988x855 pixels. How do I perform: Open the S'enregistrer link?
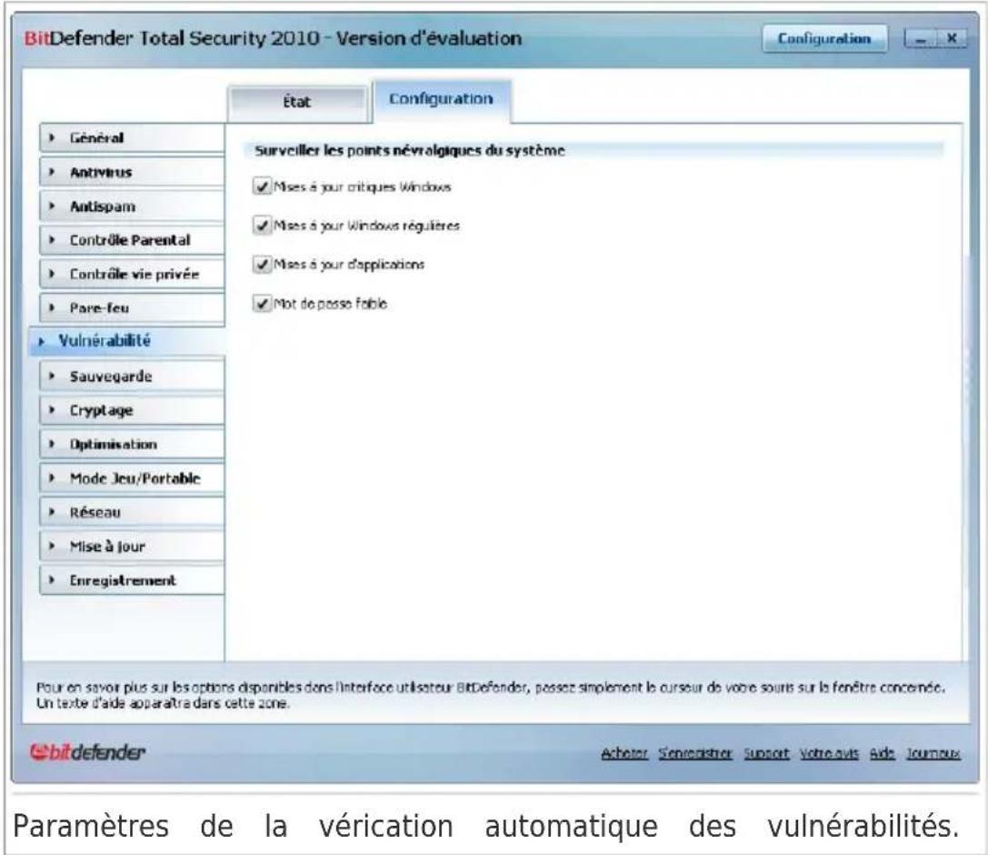point(695,753)
